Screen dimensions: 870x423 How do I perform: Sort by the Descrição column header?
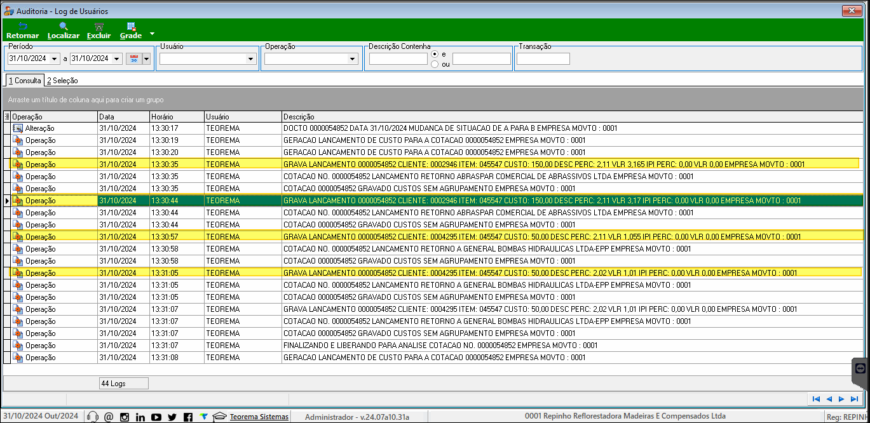572,117
